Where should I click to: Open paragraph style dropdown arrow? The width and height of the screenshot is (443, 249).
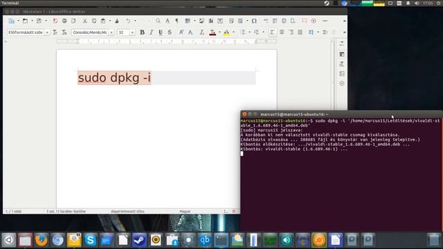pyautogui.click(x=47, y=33)
